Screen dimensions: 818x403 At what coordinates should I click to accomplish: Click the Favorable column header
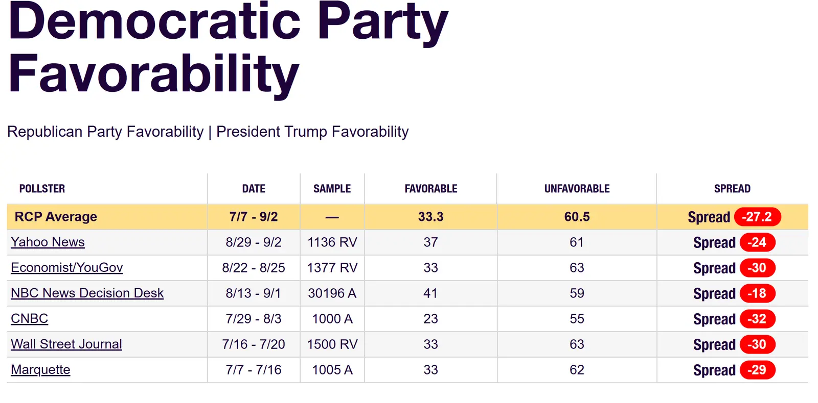(431, 189)
